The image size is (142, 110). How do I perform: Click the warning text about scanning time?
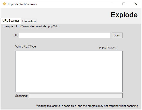point(88,106)
